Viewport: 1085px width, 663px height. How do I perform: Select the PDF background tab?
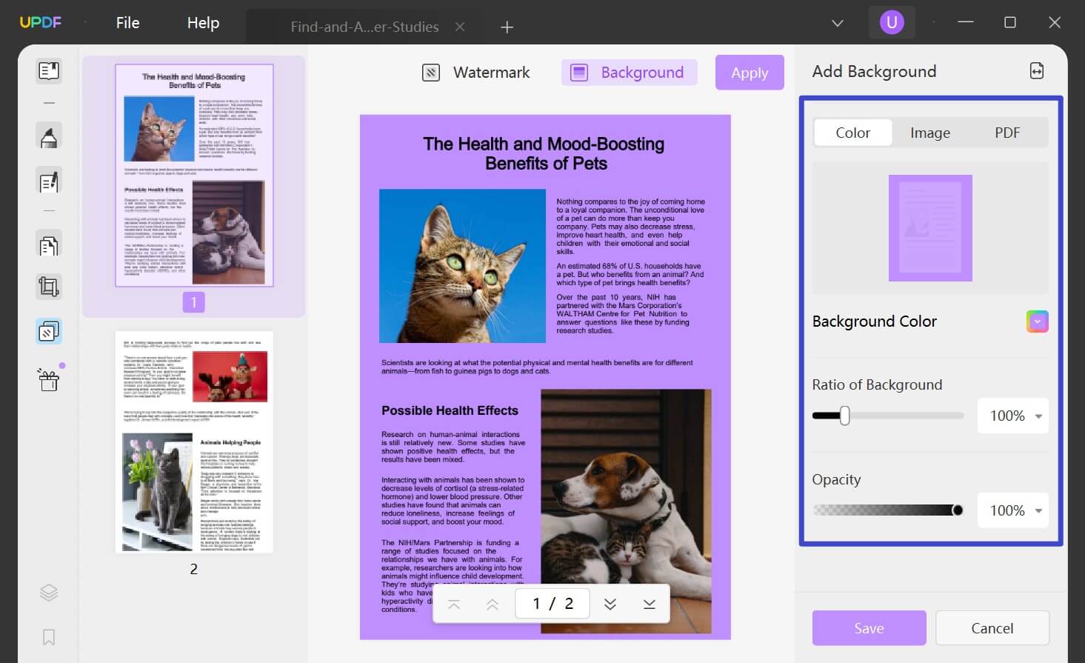click(1006, 132)
